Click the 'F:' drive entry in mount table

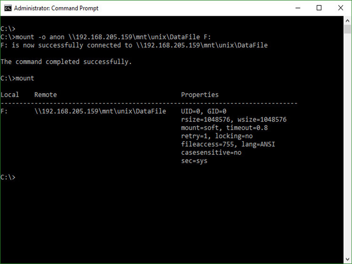click(x=4, y=111)
